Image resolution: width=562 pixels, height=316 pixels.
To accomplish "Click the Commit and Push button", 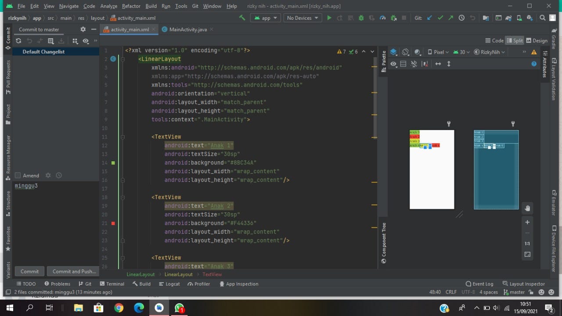I will pos(73,271).
